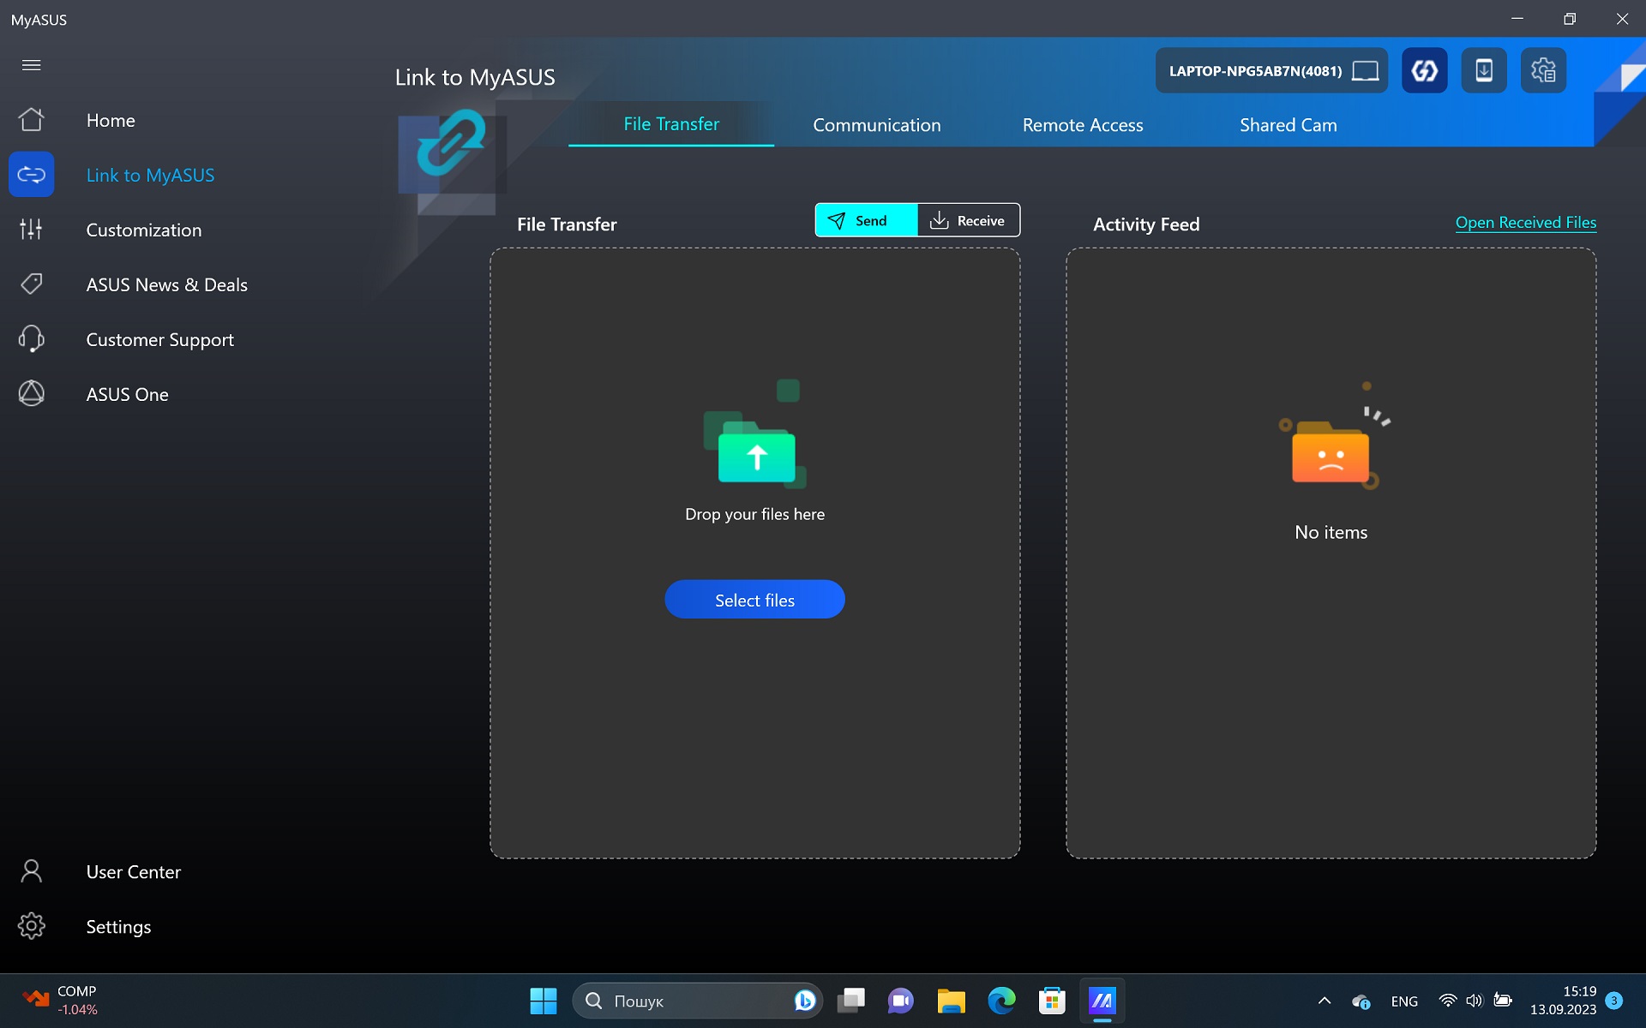Switch to the Remote Access tab
The width and height of the screenshot is (1646, 1028).
(1082, 125)
